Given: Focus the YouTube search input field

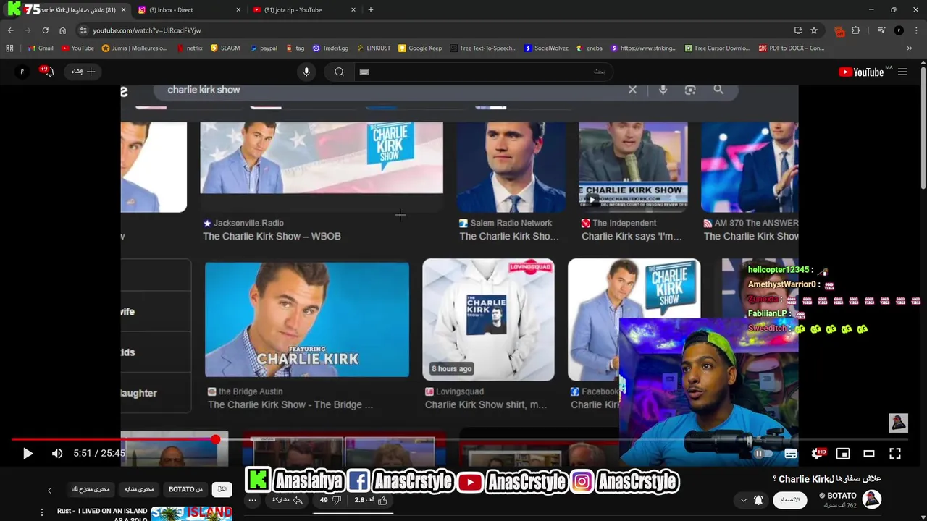Looking at the screenshot, I should [x=485, y=72].
